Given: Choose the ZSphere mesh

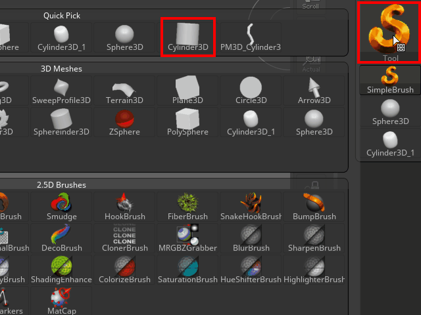Looking at the screenshot, I should coord(124,122).
